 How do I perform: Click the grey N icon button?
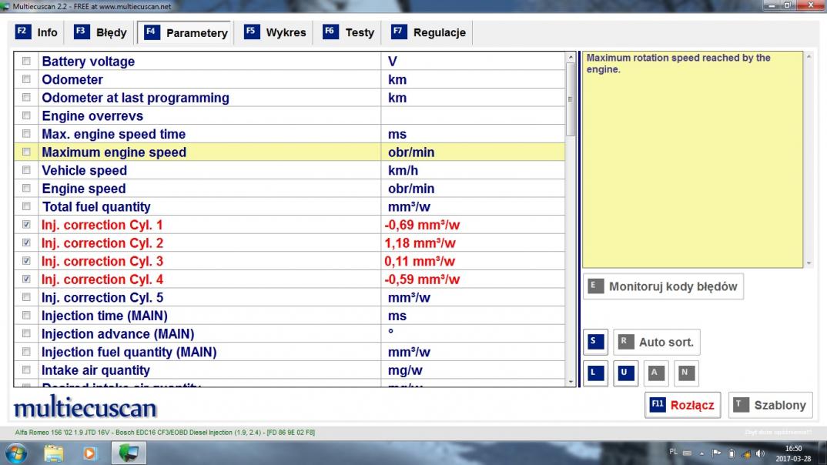685,373
